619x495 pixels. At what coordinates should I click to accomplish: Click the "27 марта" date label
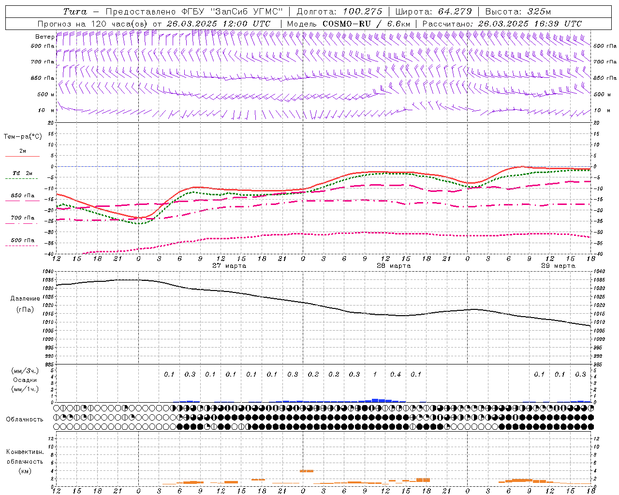pyautogui.click(x=229, y=266)
